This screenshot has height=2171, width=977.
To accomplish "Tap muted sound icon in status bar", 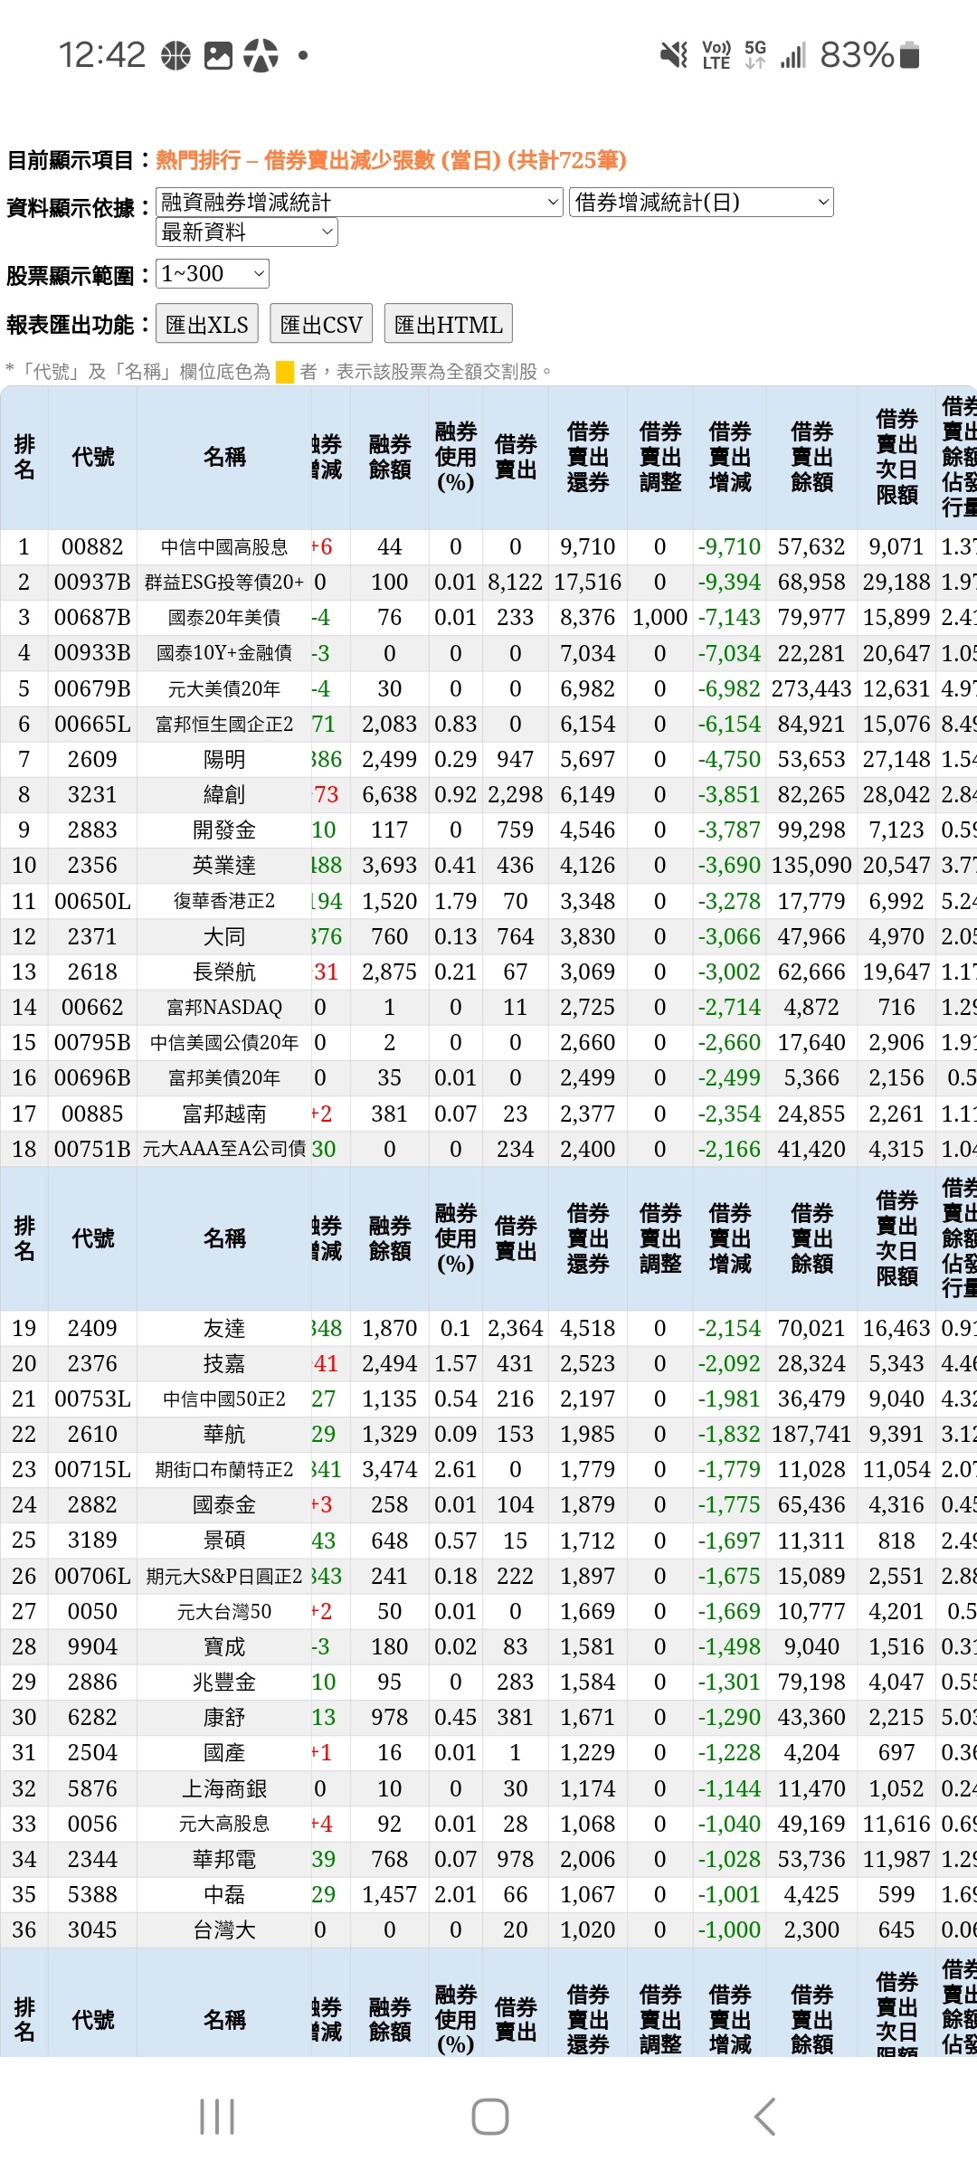I will tap(673, 55).
